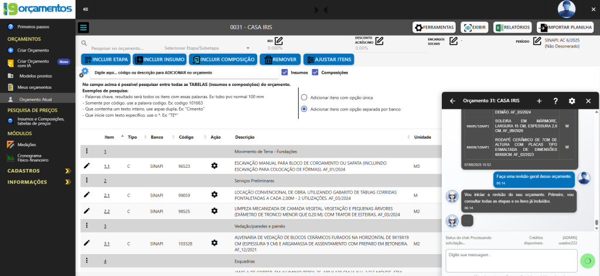Open settings gear for item 1.1

(x=214, y=166)
